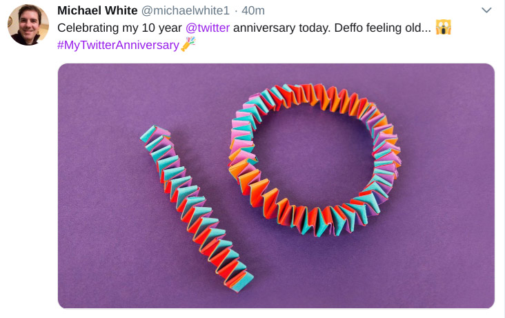The image size is (505, 318).
Task: Open the 40m timestamp link
Action: 253,11
